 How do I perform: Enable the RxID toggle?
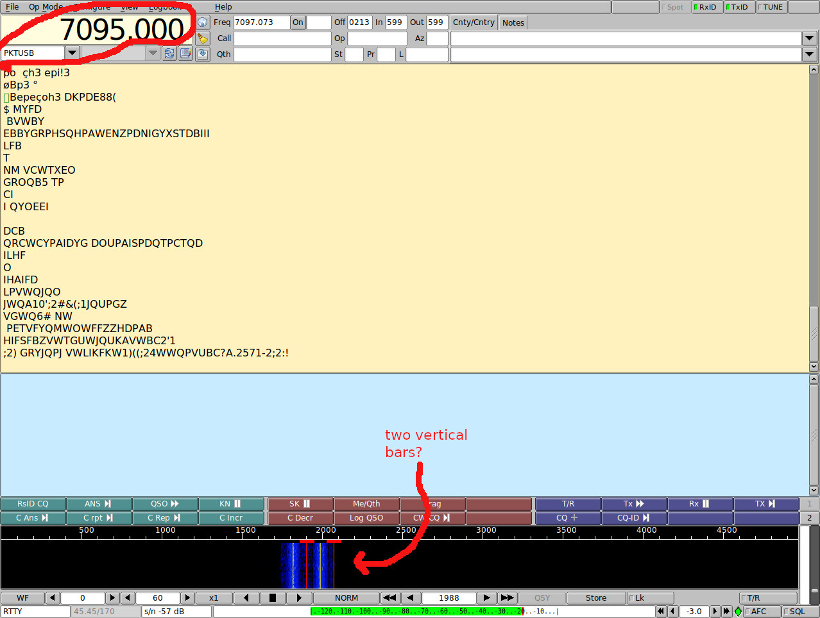(x=706, y=7)
